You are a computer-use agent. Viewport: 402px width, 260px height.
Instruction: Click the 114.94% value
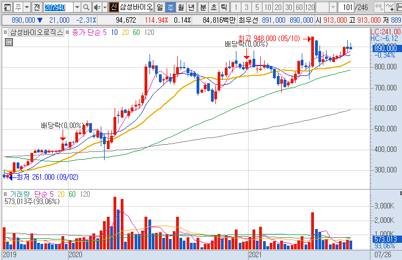156,20
